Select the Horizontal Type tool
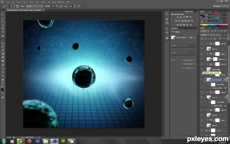Image resolution: width=230 pixels, height=144 pixels. tap(3, 69)
